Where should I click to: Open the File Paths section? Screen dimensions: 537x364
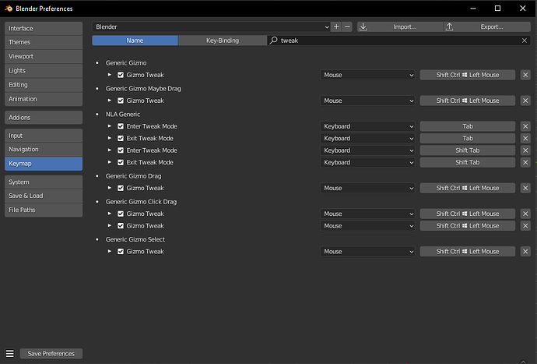[44, 210]
